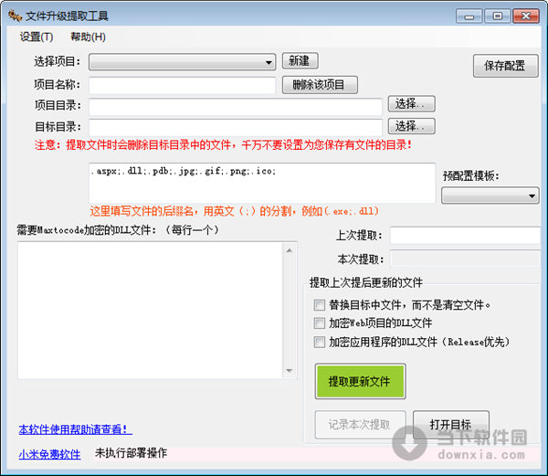Click the red 注意 warning text
The height and width of the screenshot is (476, 548).
pos(223,145)
